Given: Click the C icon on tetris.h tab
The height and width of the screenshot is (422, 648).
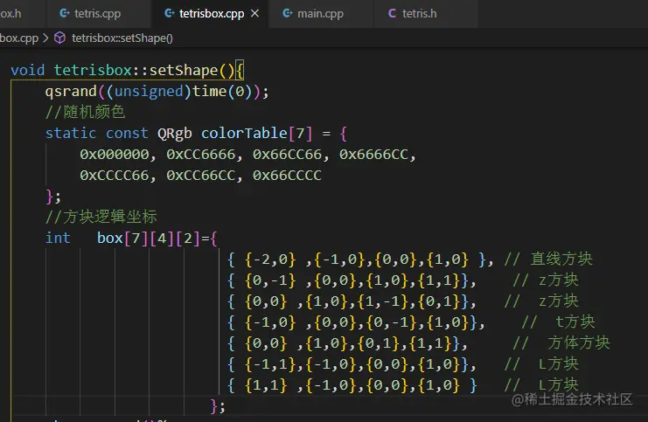Looking at the screenshot, I should coord(392,14).
